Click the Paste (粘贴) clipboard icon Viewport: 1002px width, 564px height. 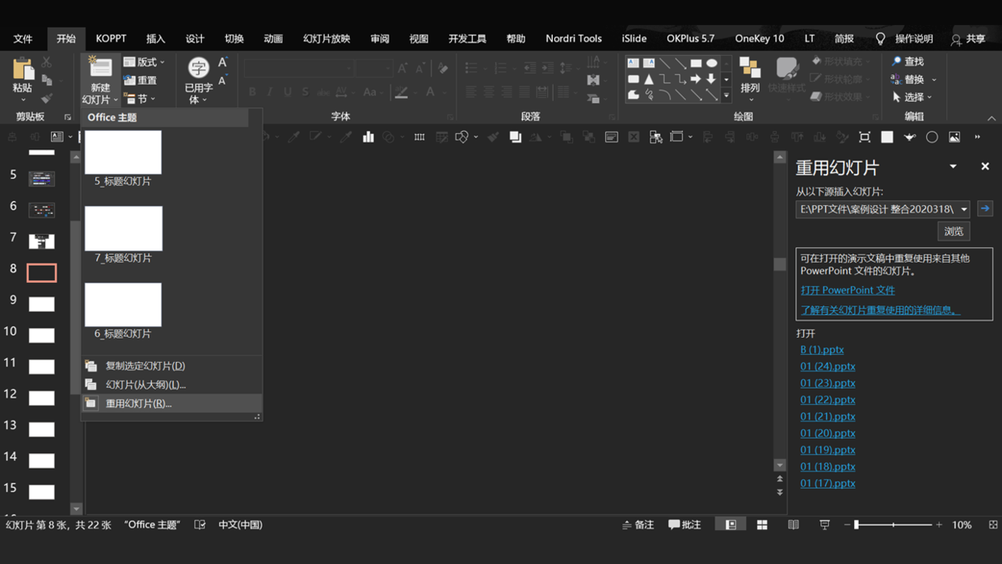pos(23,69)
